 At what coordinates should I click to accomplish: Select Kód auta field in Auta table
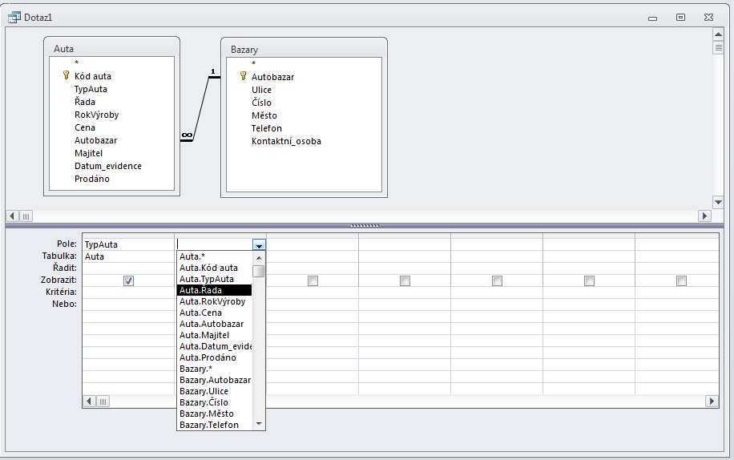click(93, 76)
